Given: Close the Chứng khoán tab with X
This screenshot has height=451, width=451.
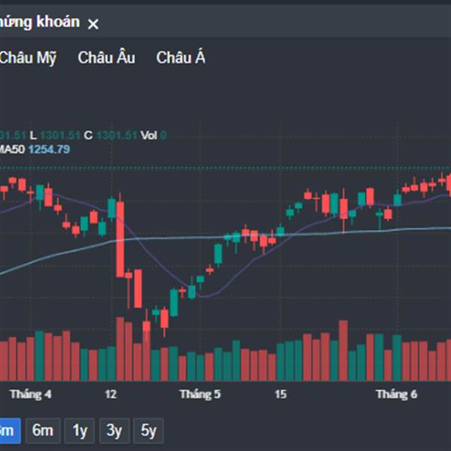Looking at the screenshot, I should [93, 24].
